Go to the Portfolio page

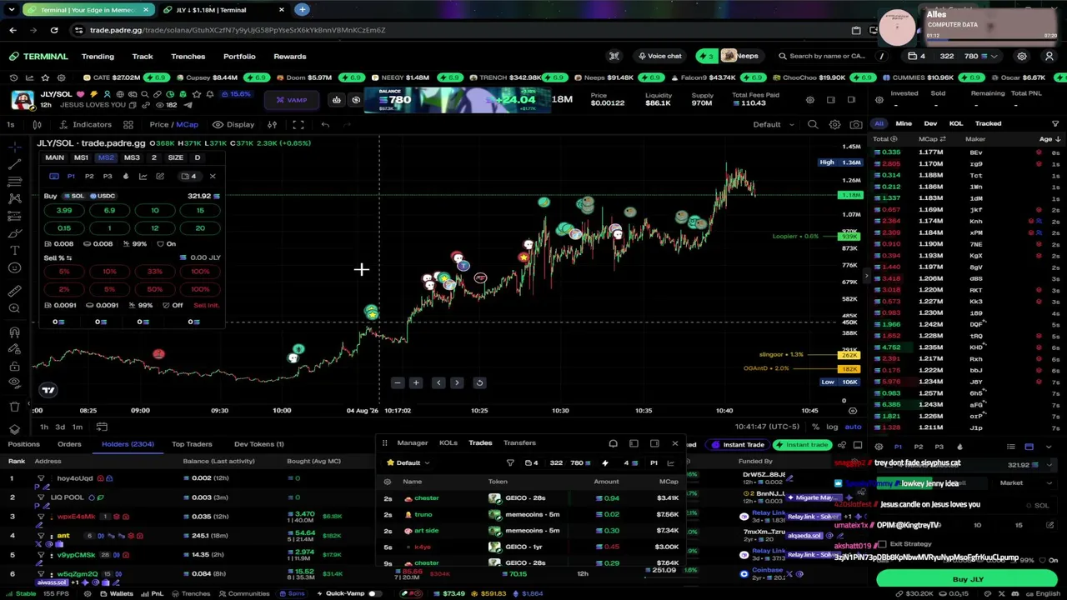[x=239, y=57]
